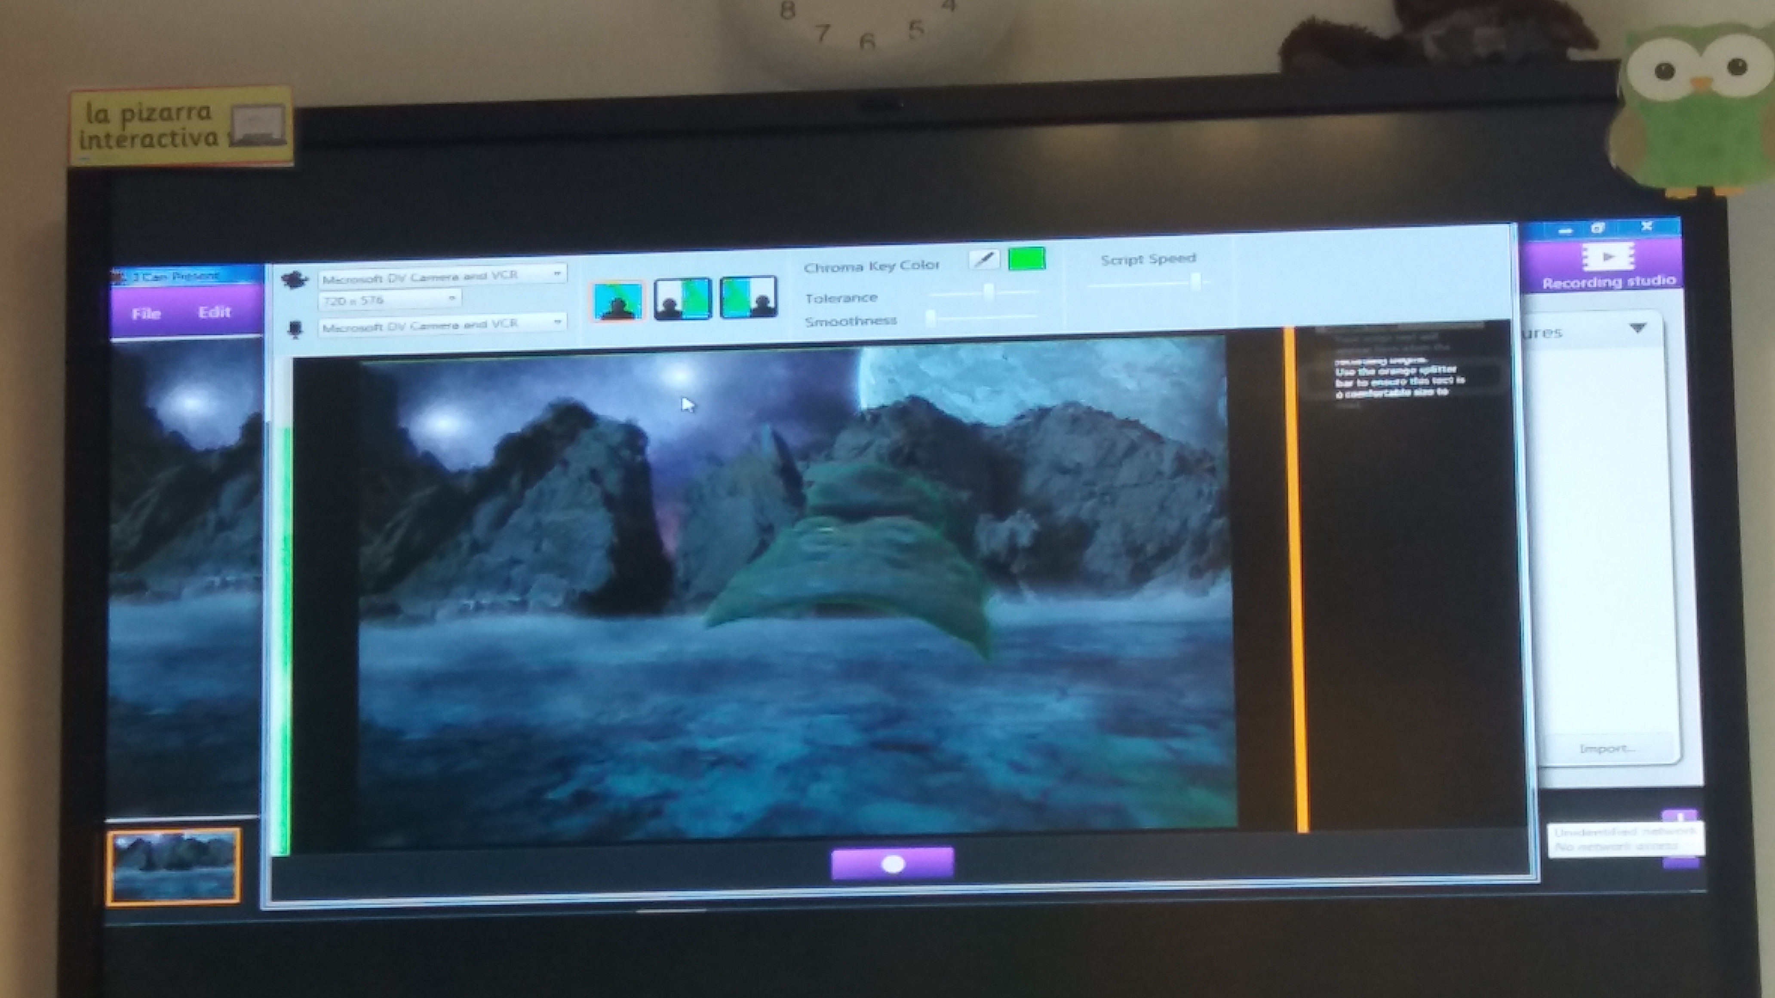This screenshot has width=1775, height=998.
Task: Click the purple record button
Action: [892, 864]
